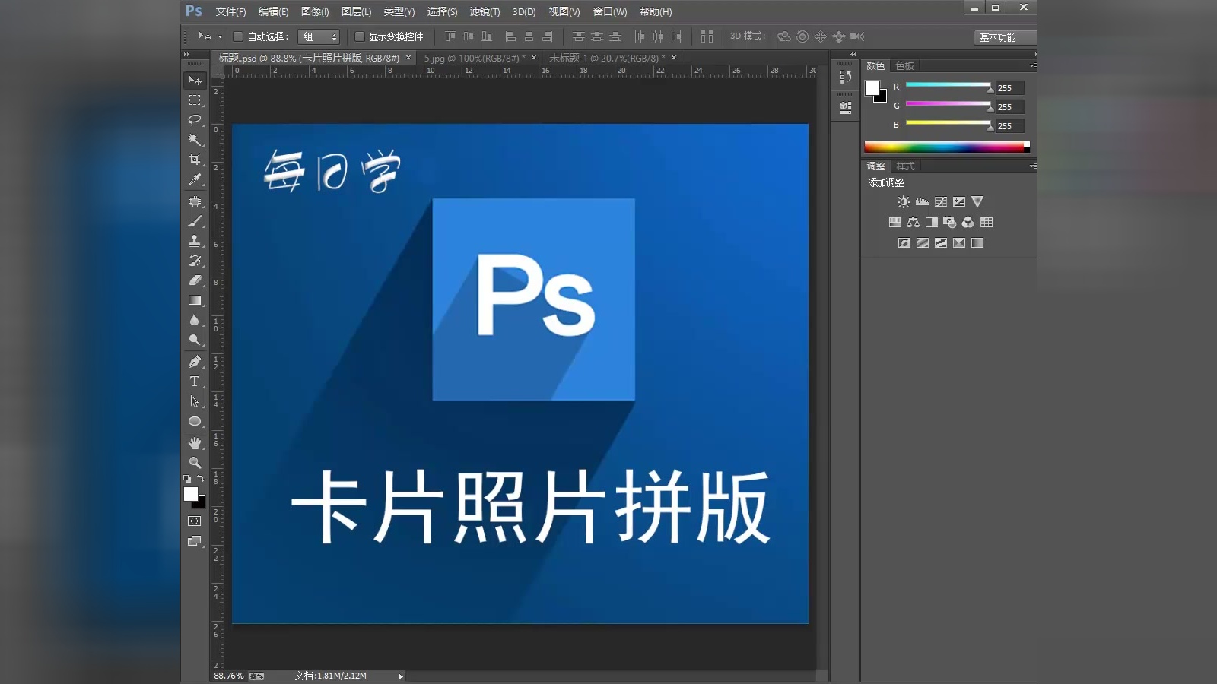Add a Threshold adjustment
The height and width of the screenshot is (684, 1217).
pos(941,243)
